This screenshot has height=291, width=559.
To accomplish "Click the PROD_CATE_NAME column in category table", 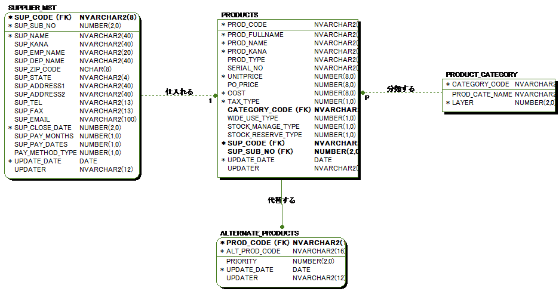I will [481, 94].
